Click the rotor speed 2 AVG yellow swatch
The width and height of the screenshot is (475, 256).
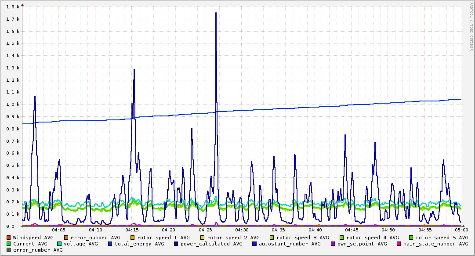tap(203, 238)
